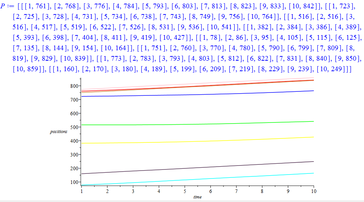Image resolution: width=364 pixels, height=202 pixels.
Task: Select the green line in the plot
Action: 197,124
